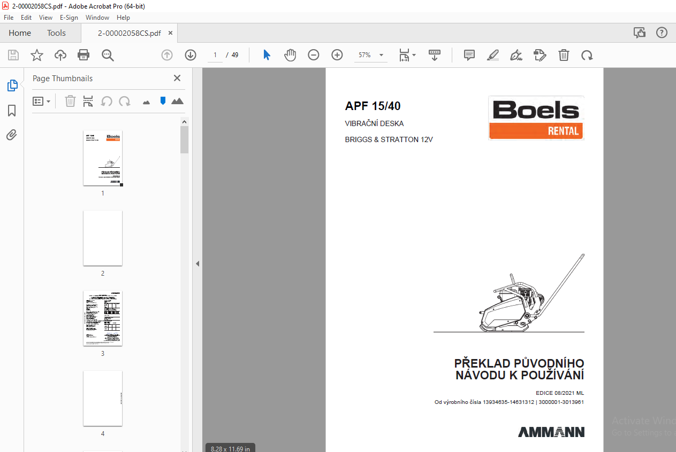
Task: Collapse the navigation pane arrow
Action: click(197, 263)
